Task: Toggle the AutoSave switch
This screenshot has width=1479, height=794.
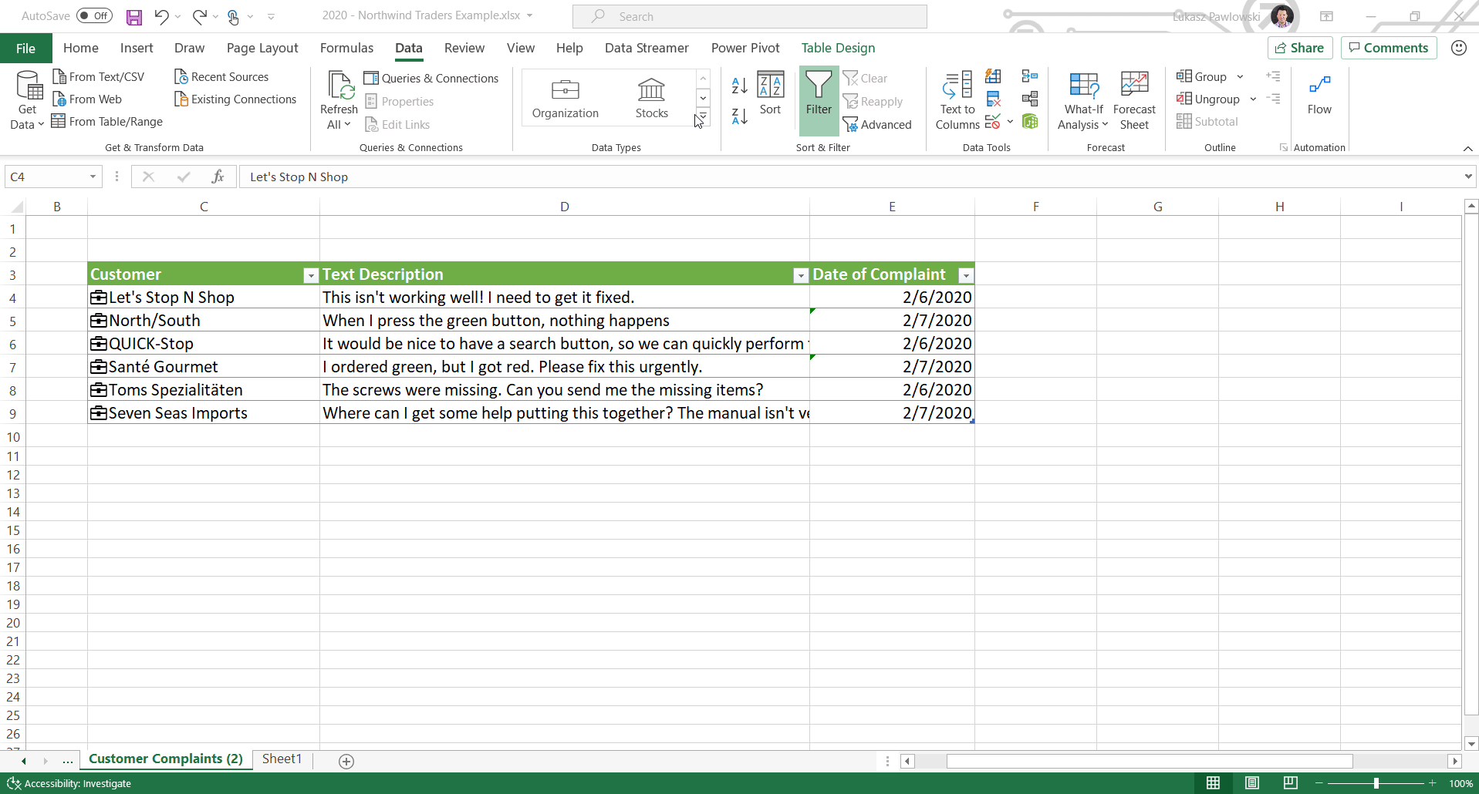Action: 94,16
